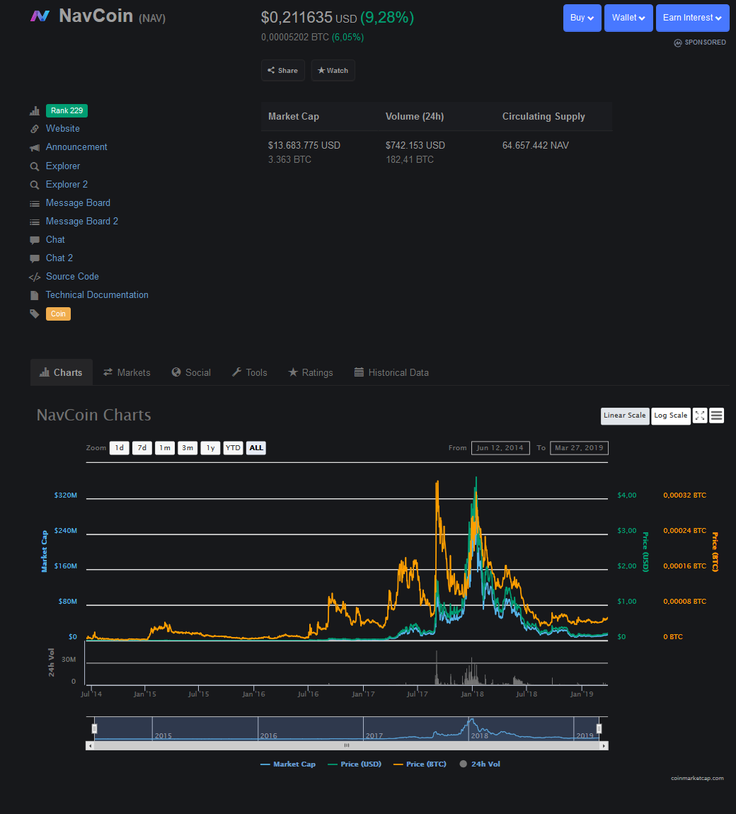Open the Announcement link

coord(76,147)
